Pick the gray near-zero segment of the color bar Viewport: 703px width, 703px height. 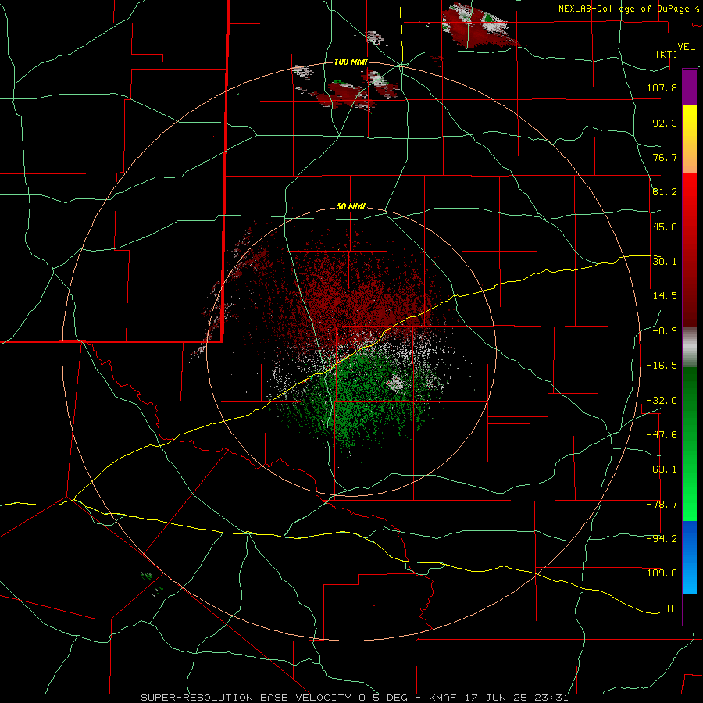click(690, 348)
